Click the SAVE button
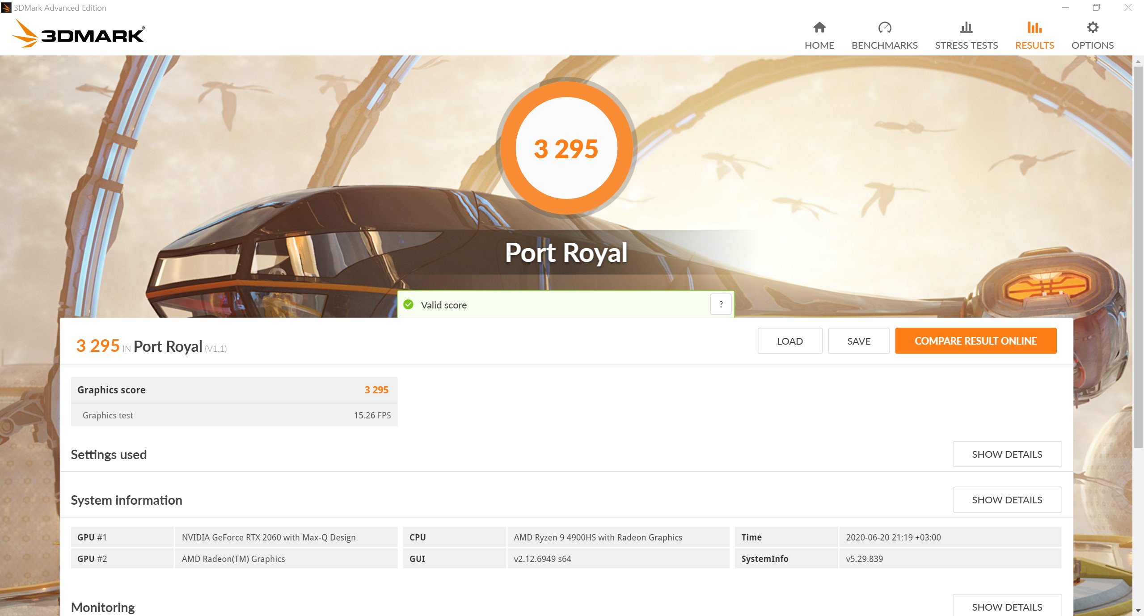This screenshot has width=1144, height=616. click(858, 341)
